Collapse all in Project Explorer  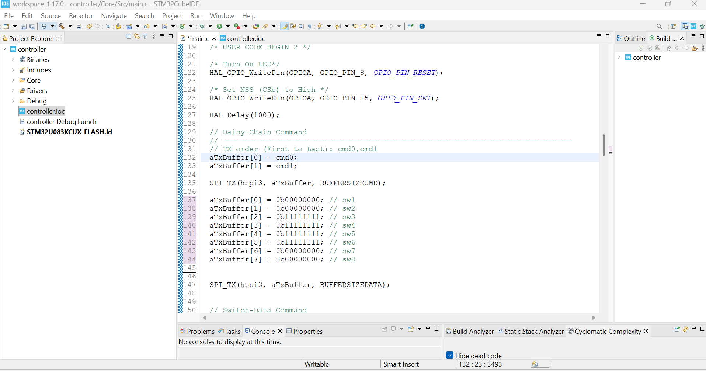click(x=128, y=36)
